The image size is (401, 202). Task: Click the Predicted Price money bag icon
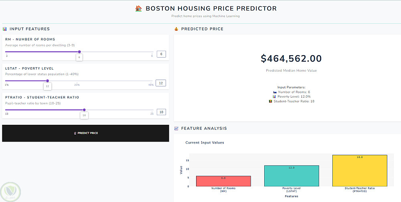pos(176,29)
